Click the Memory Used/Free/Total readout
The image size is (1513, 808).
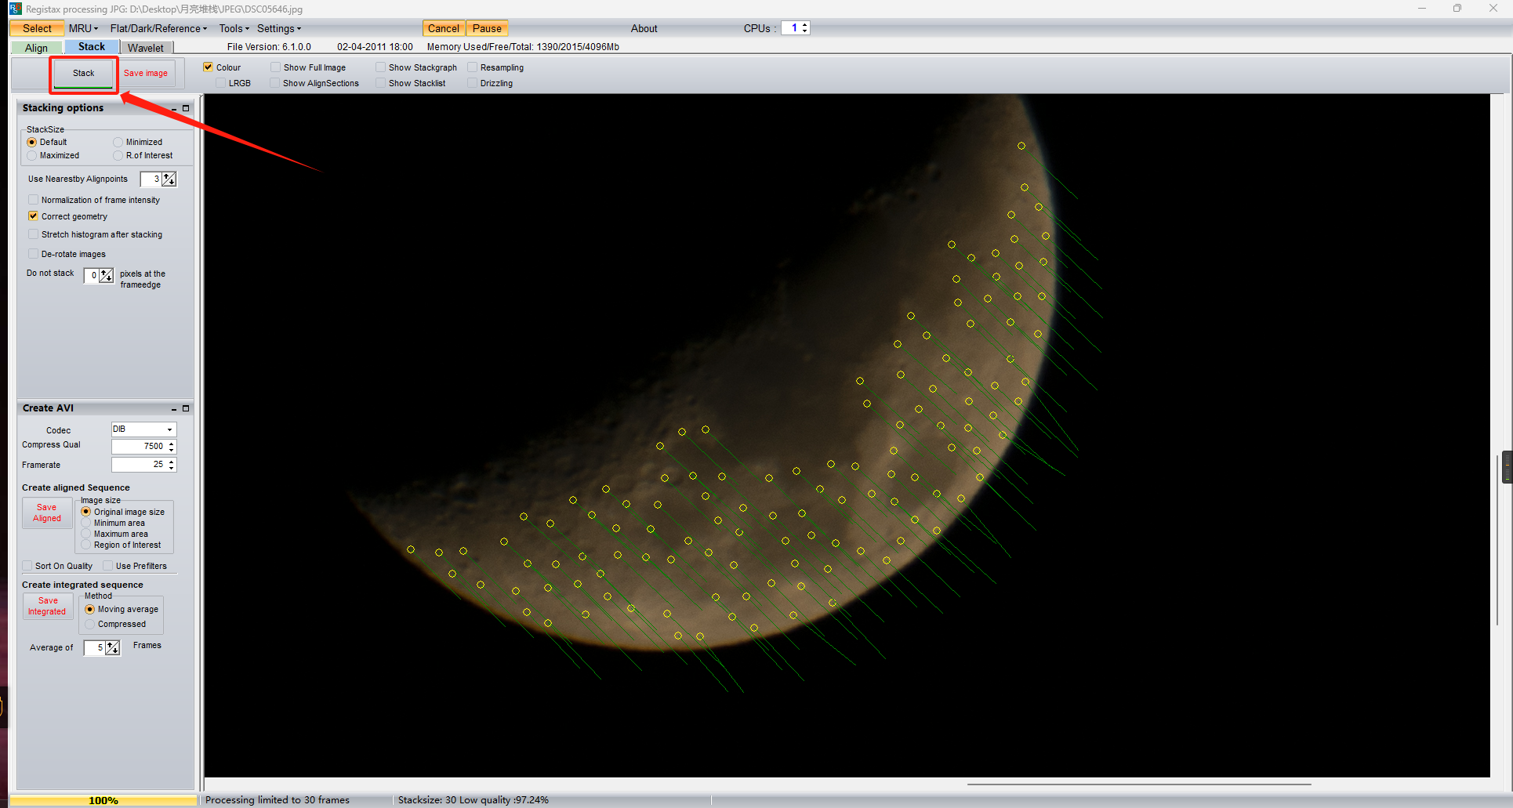coord(523,47)
